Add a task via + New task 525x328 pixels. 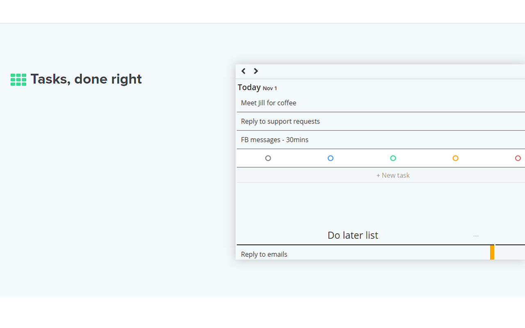pyautogui.click(x=393, y=175)
